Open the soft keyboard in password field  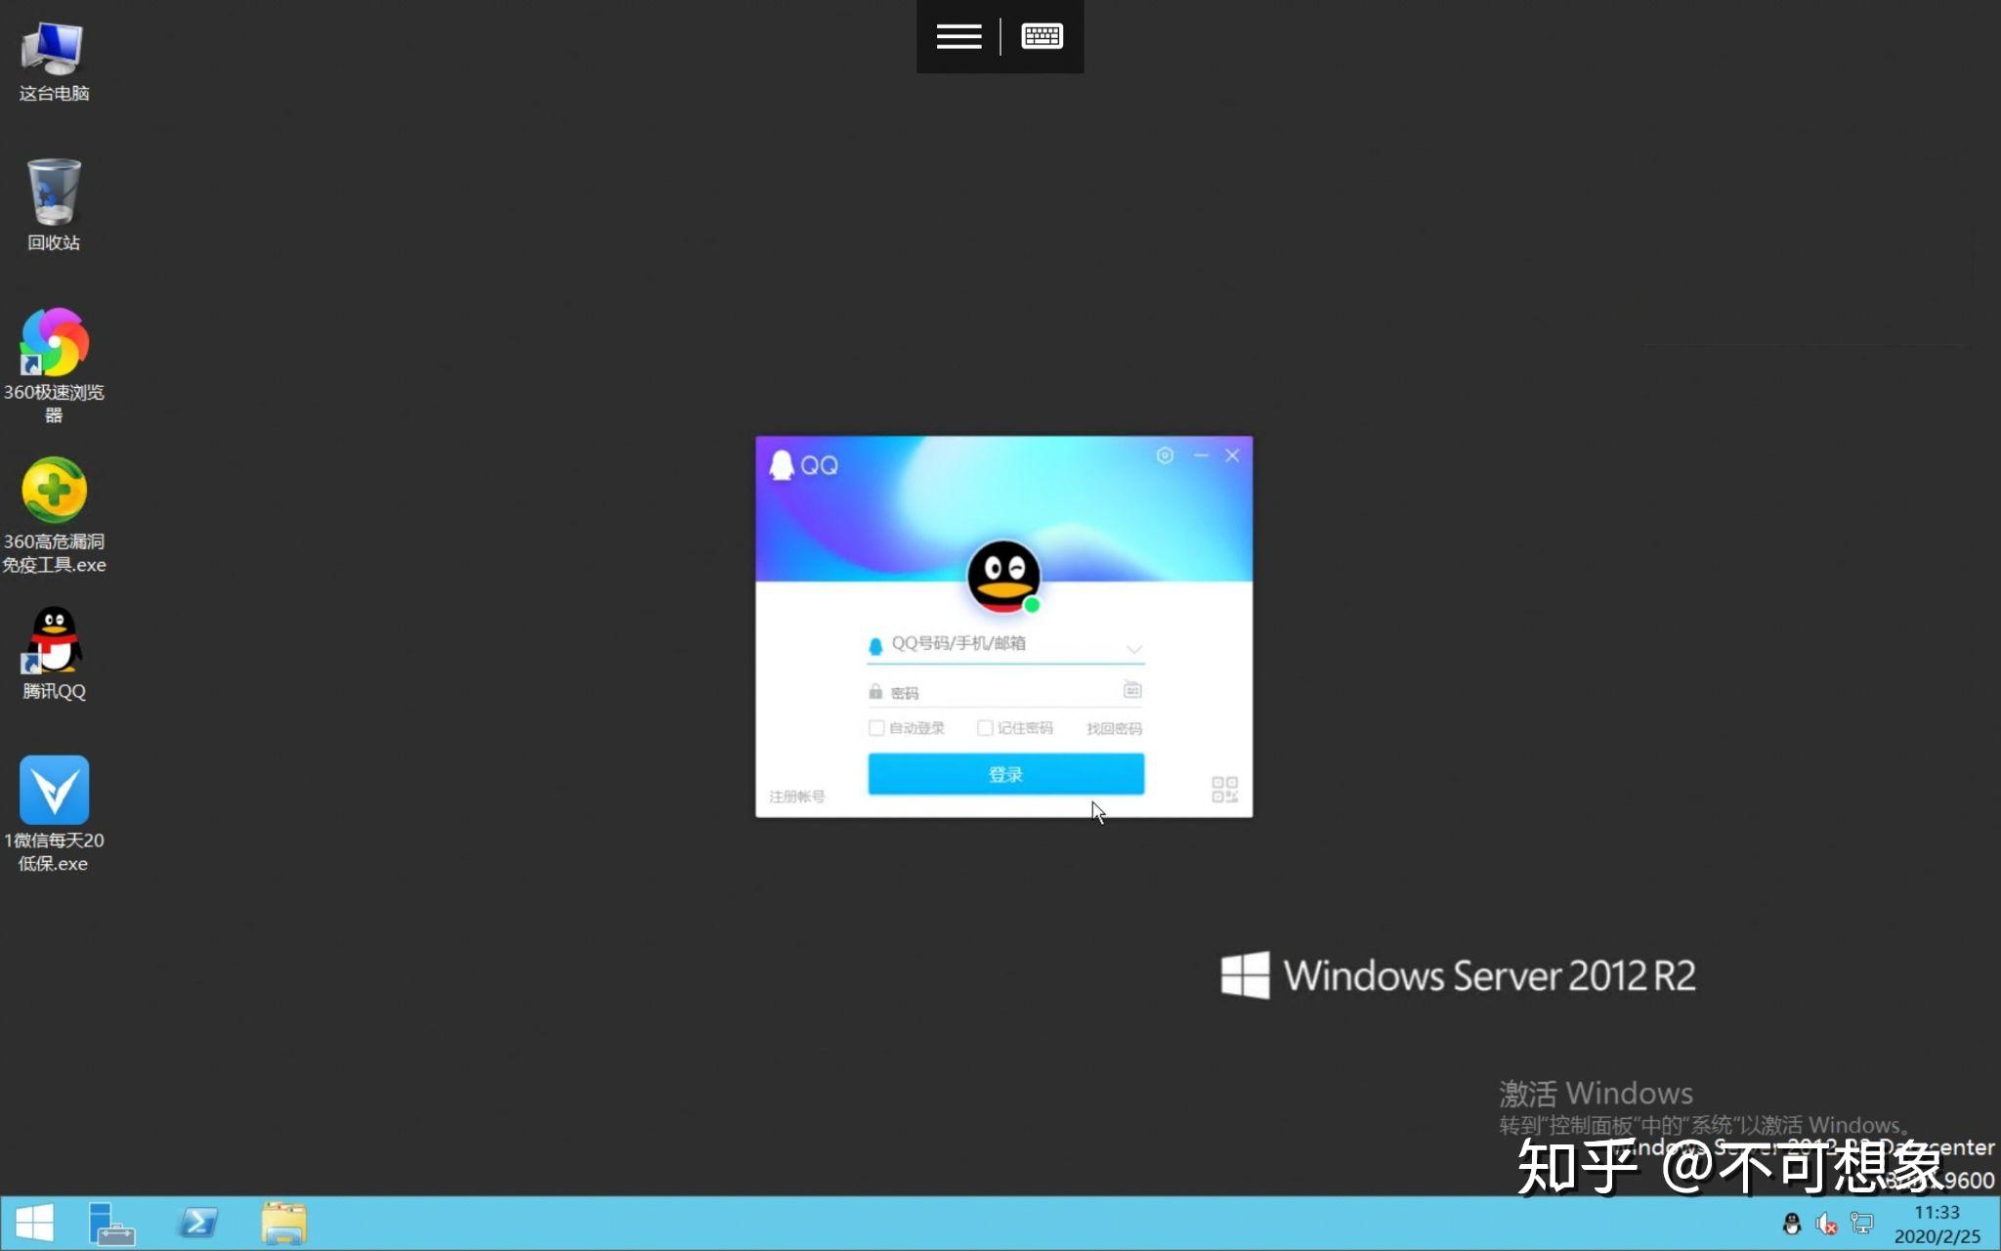click(x=1132, y=690)
